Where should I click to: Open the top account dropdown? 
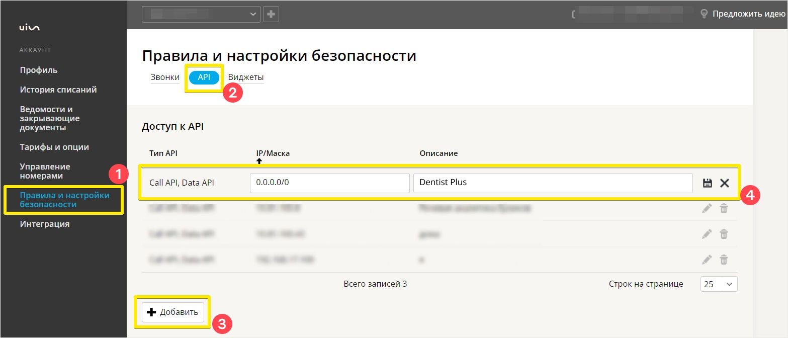click(202, 14)
